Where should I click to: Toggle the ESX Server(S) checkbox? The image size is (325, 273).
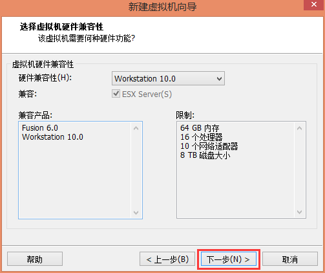pos(116,94)
